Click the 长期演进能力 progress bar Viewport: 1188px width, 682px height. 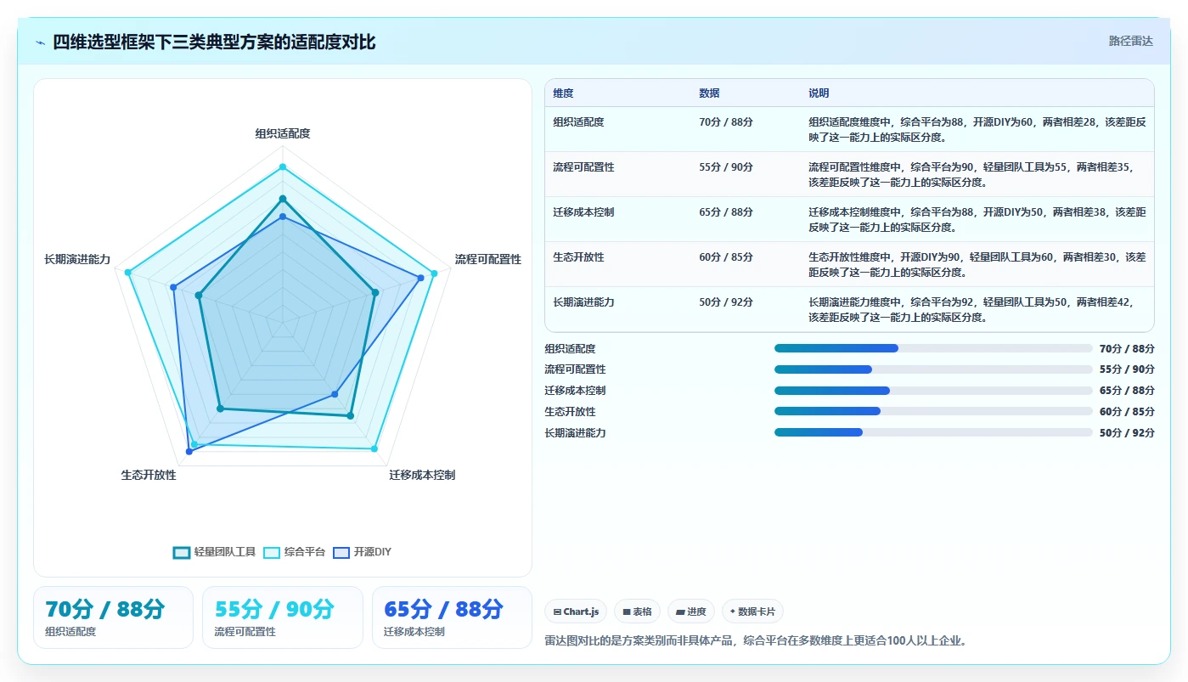point(933,432)
